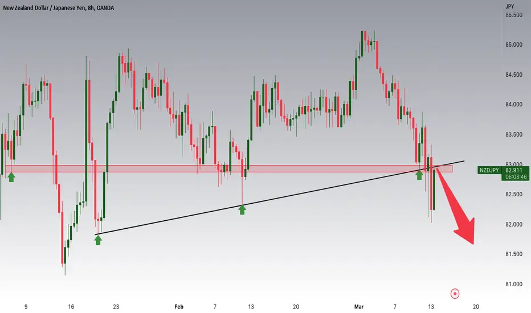Click the 23 date label on the time axis

point(116,307)
